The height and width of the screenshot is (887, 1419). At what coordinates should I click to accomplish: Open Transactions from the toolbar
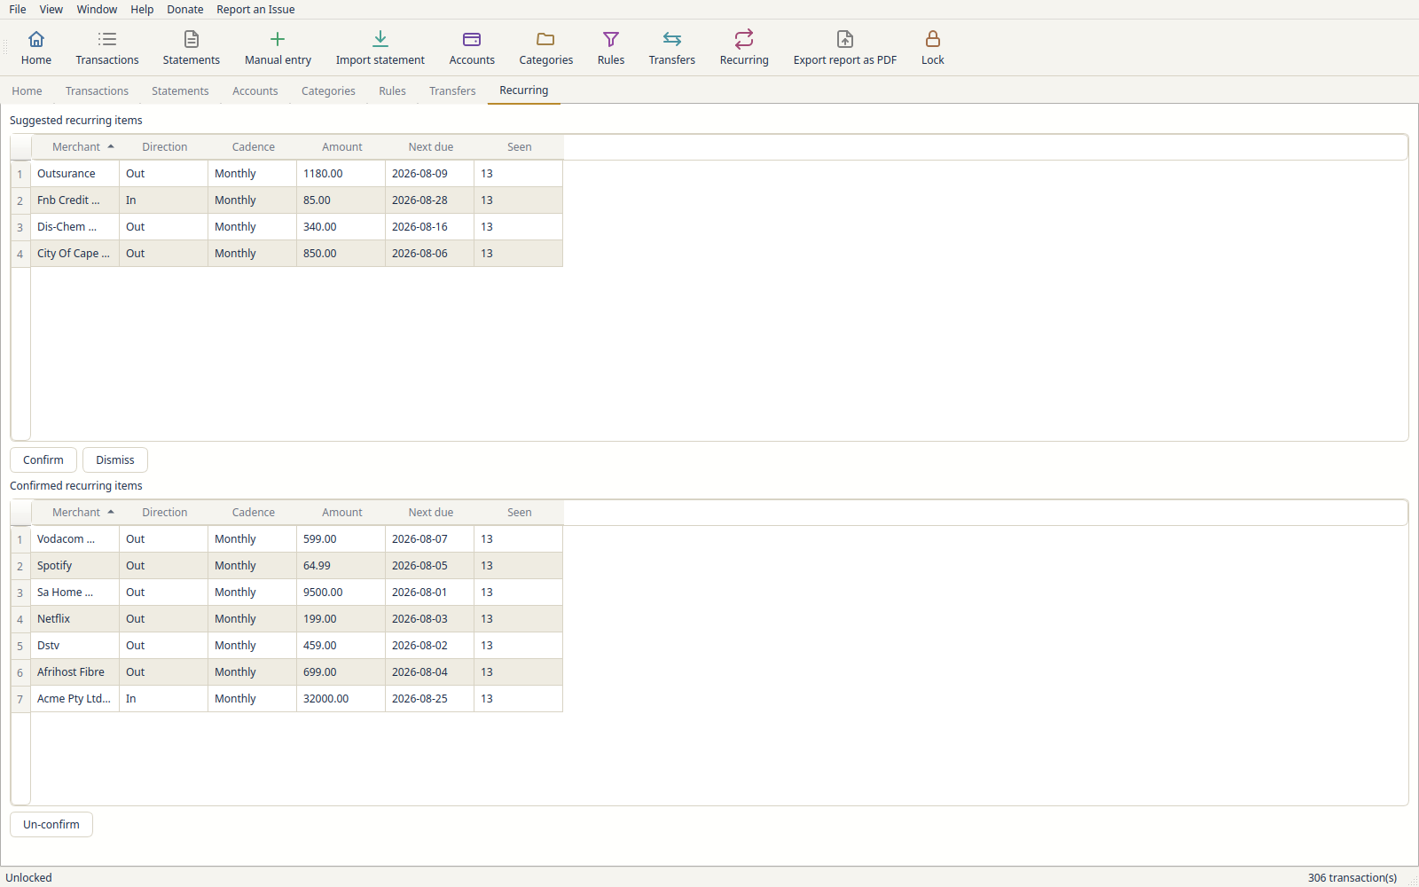click(107, 48)
